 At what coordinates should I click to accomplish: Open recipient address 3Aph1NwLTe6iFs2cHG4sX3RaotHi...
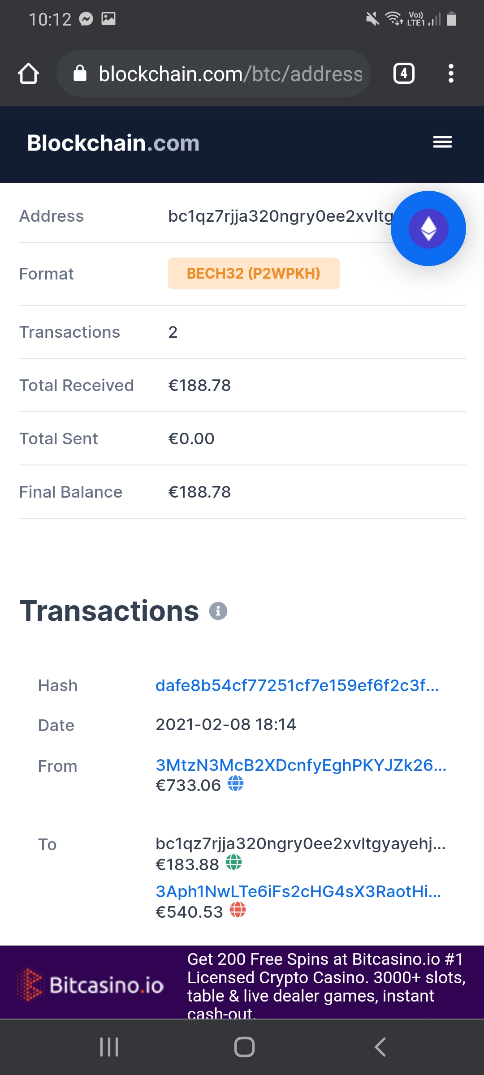(x=298, y=891)
